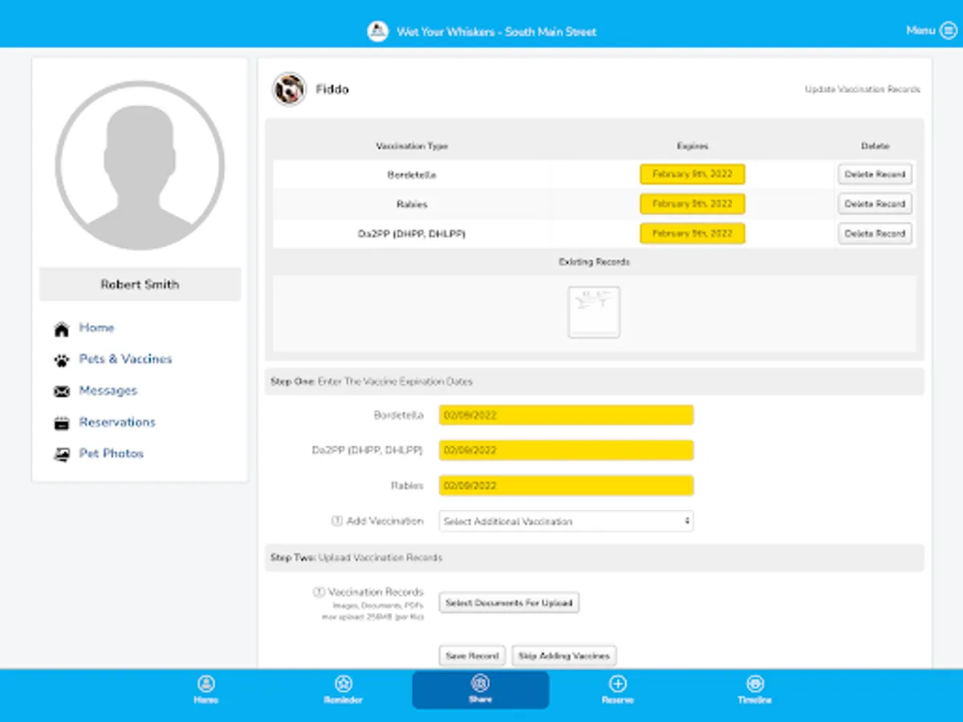Open the hamburger Menu icon
Viewport: 963px width, 722px height.
pos(948,30)
